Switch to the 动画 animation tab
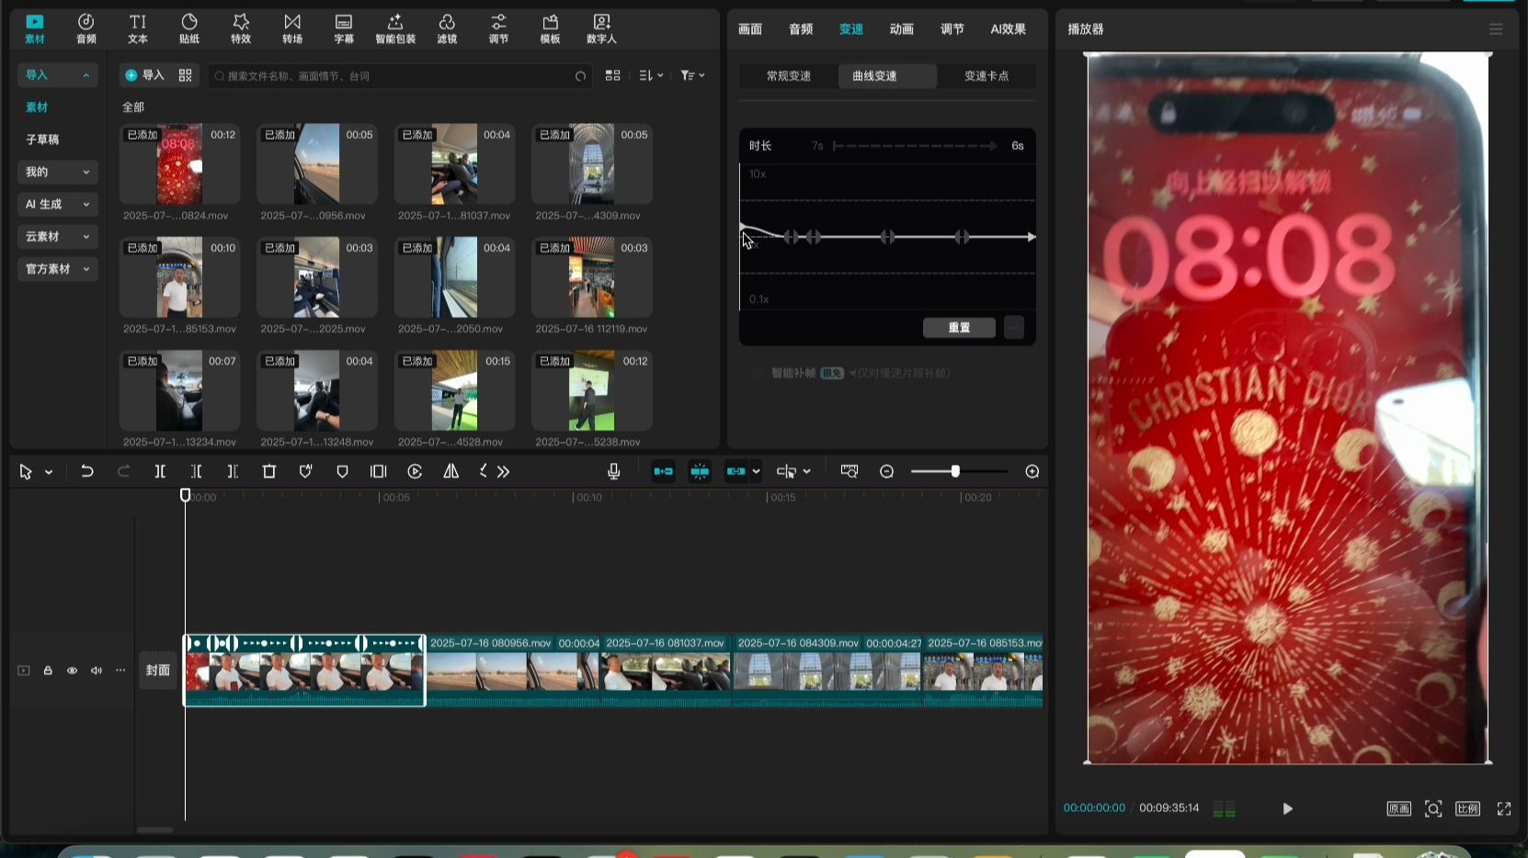The height and width of the screenshot is (858, 1528). [902, 29]
